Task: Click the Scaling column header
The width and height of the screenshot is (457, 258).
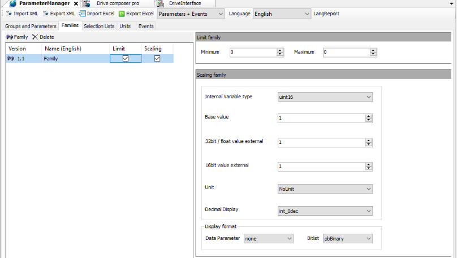Action: tap(157, 49)
